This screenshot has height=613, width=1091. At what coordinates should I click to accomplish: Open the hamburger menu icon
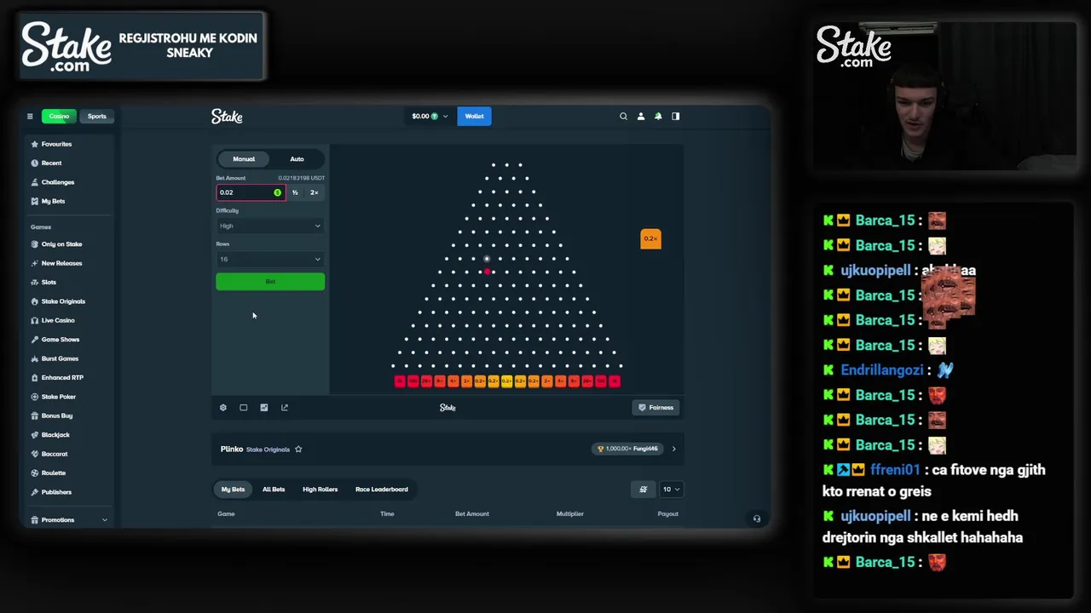click(x=30, y=117)
